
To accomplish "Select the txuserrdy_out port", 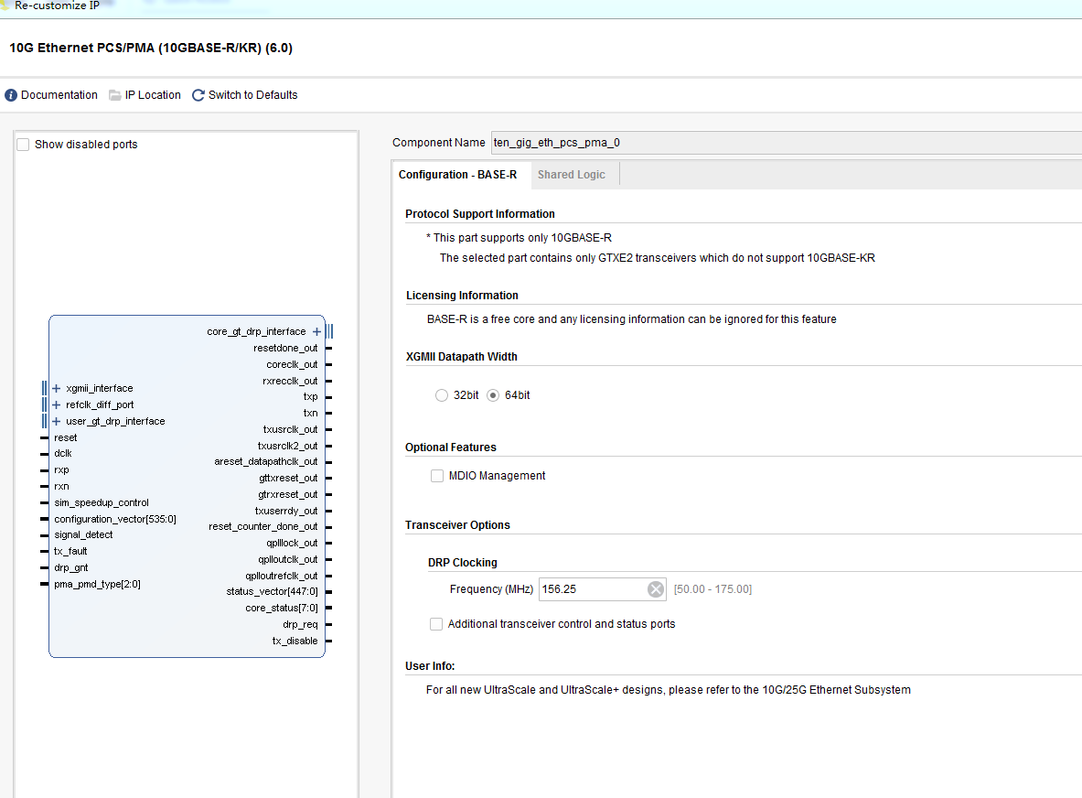I will (x=286, y=512).
